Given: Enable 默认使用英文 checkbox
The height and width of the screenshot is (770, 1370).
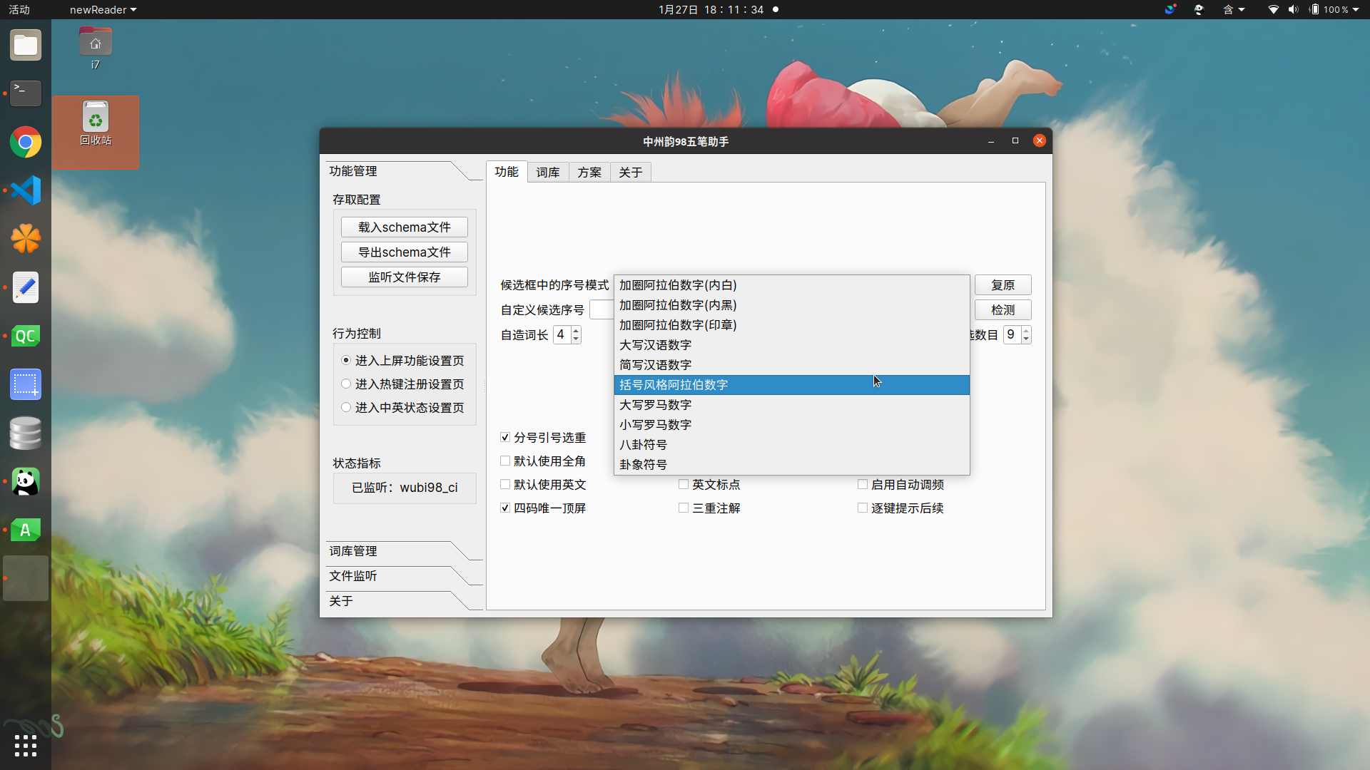Looking at the screenshot, I should point(505,485).
